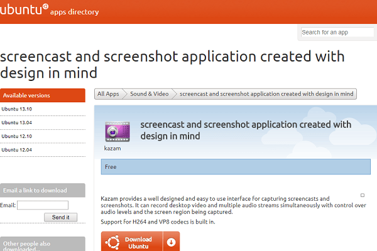
Task: Click the Download Ubuntu button
Action: tap(132, 242)
